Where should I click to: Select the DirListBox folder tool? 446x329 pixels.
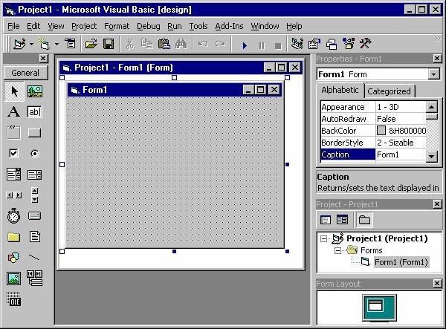(13, 237)
